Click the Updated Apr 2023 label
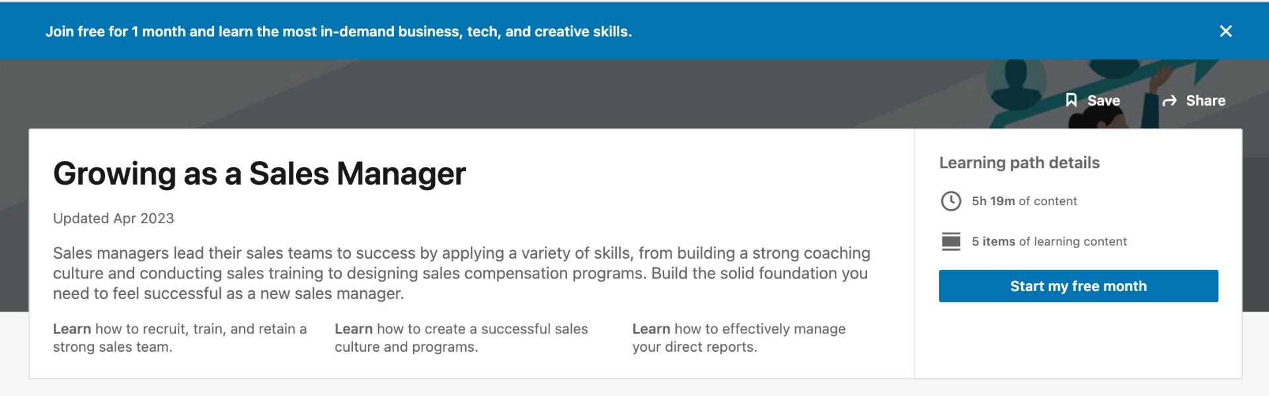The width and height of the screenshot is (1269, 396). pyautogui.click(x=113, y=218)
